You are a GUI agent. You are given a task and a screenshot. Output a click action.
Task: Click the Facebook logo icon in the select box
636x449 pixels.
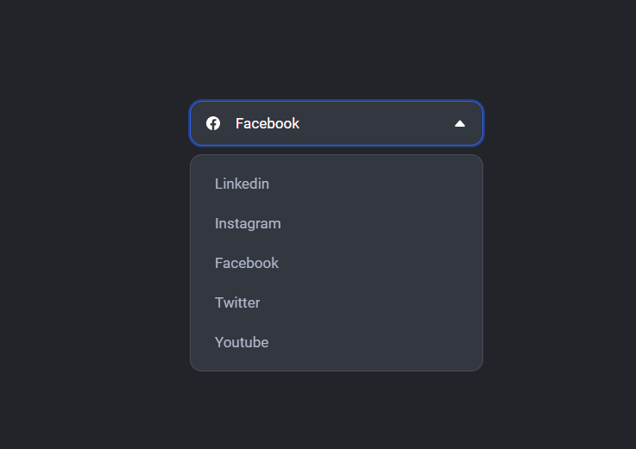point(213,123)
